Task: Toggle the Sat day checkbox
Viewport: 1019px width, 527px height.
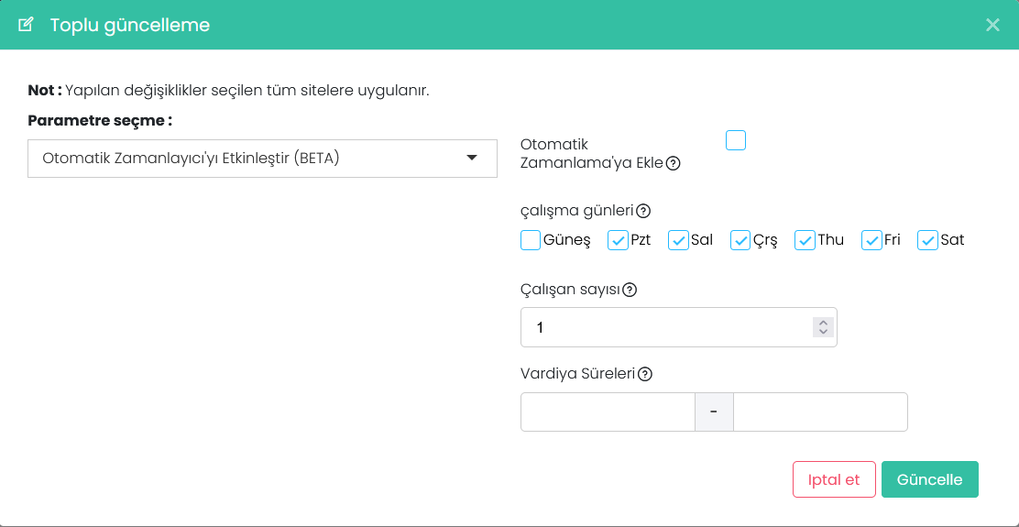Action: pos(927,240)
